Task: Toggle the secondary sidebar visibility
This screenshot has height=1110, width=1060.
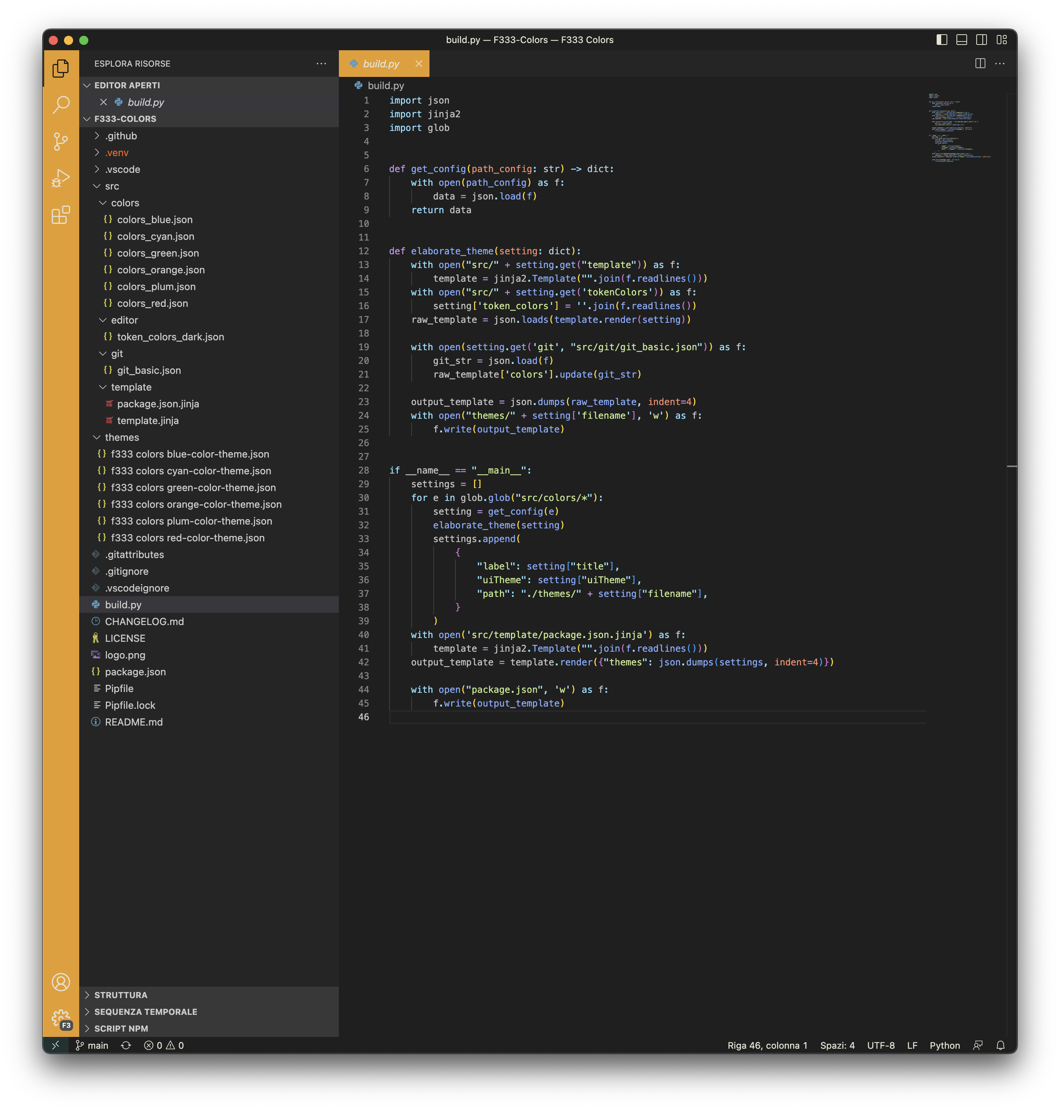Action: click(982, 40)
